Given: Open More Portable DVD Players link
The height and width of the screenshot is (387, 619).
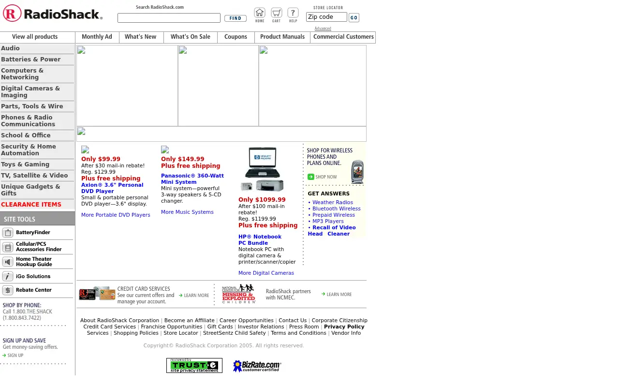Looking at the screenshot, I should [x=116, y=215].
